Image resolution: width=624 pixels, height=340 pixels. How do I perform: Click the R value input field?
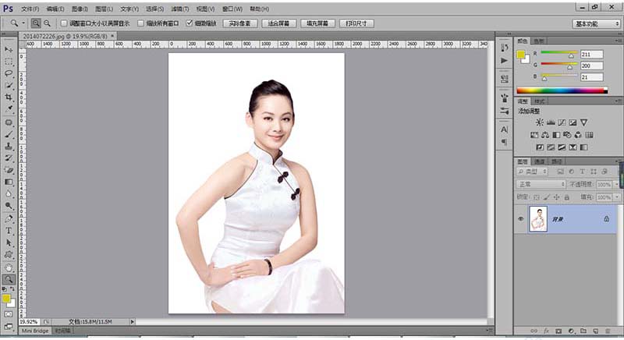click(x=592, y=55)
